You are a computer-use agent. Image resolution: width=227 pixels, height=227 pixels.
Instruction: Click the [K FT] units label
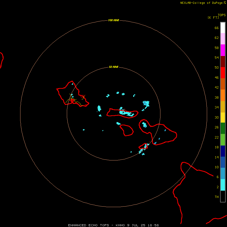tap(213, 17)
